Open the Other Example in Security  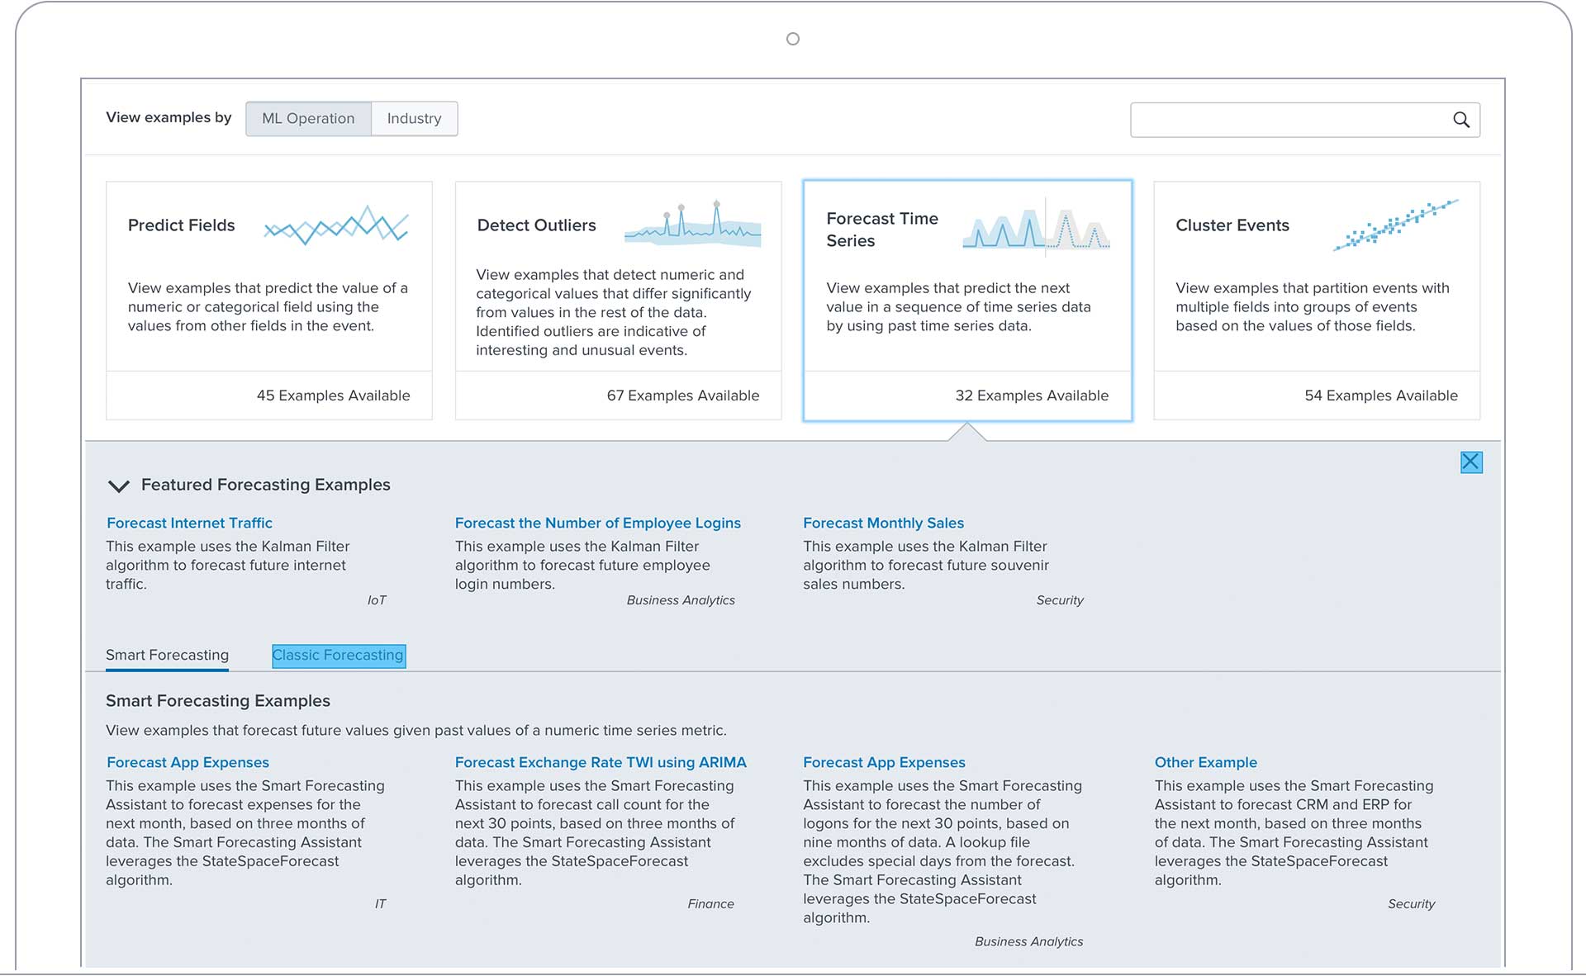tap(1205, 762)
